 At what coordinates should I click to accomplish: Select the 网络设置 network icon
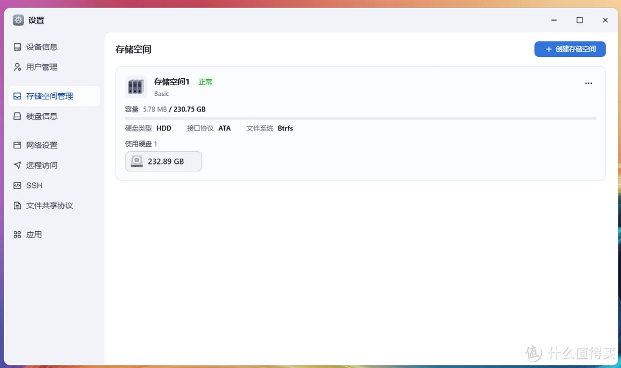pyautogui.click(x=17, y=145)
